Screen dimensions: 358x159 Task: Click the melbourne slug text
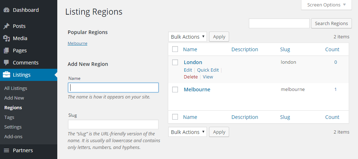click(293, 89)
